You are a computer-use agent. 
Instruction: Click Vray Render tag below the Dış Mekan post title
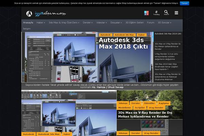click(x=151, y=133)
